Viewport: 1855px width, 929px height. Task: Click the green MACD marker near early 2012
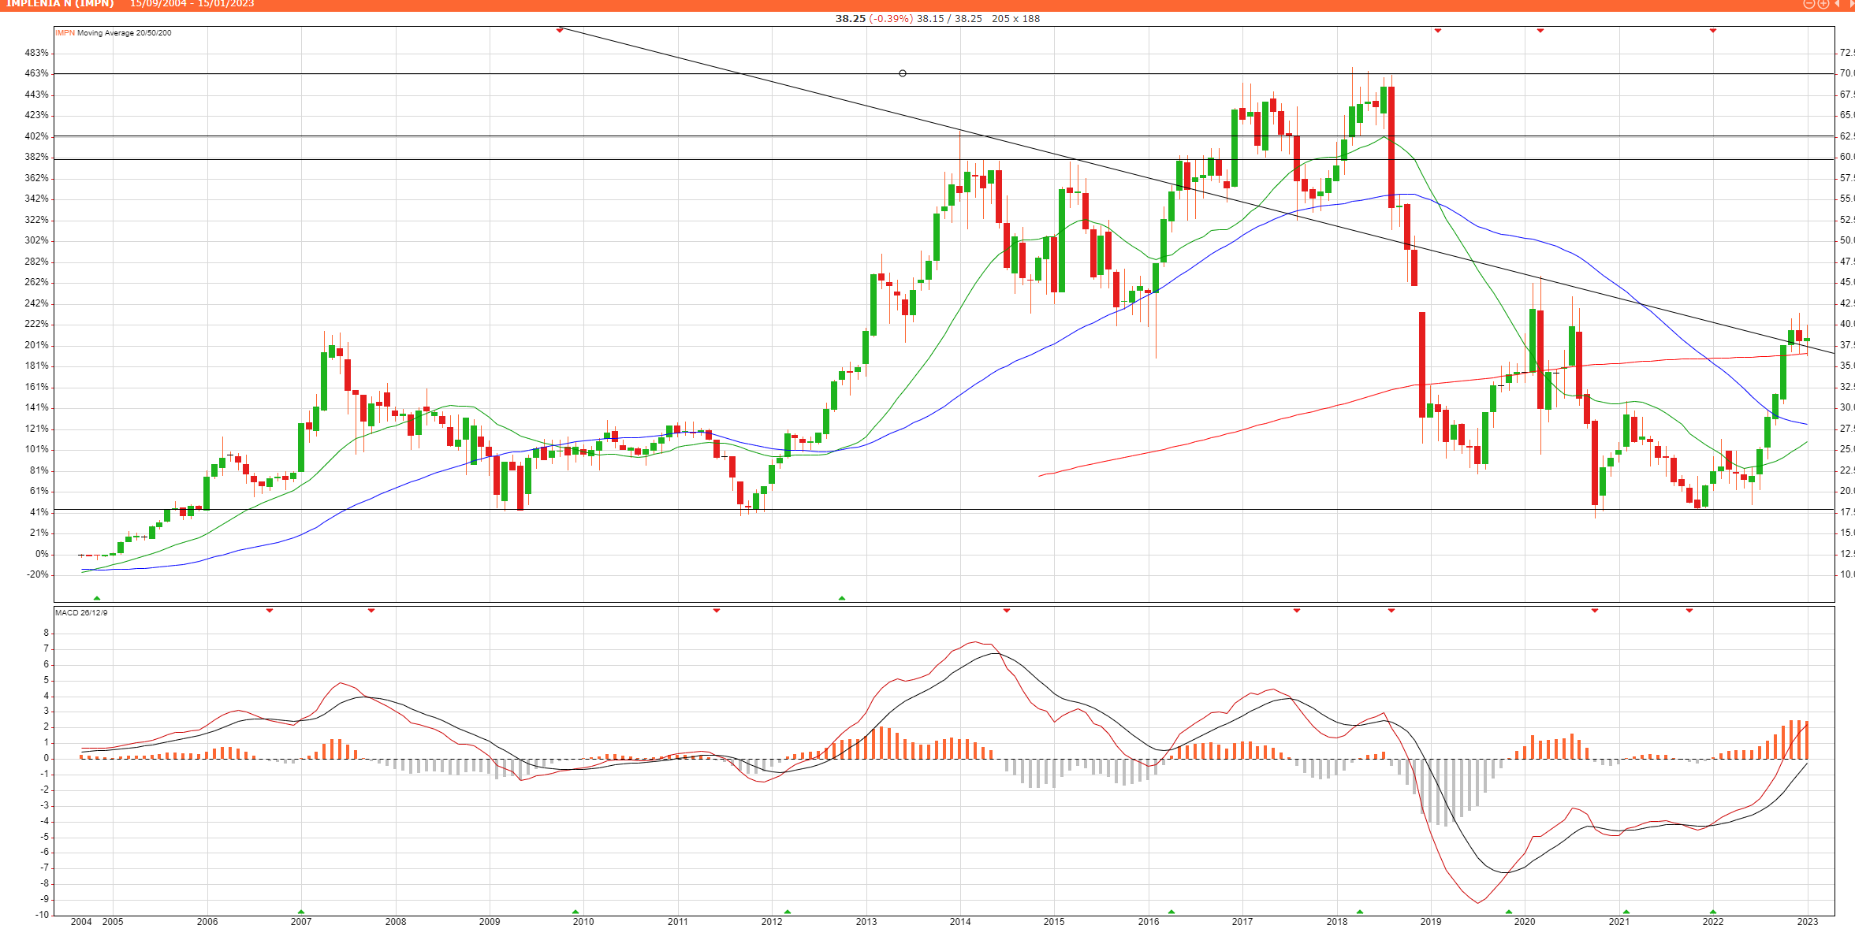[x=788, y=912]
